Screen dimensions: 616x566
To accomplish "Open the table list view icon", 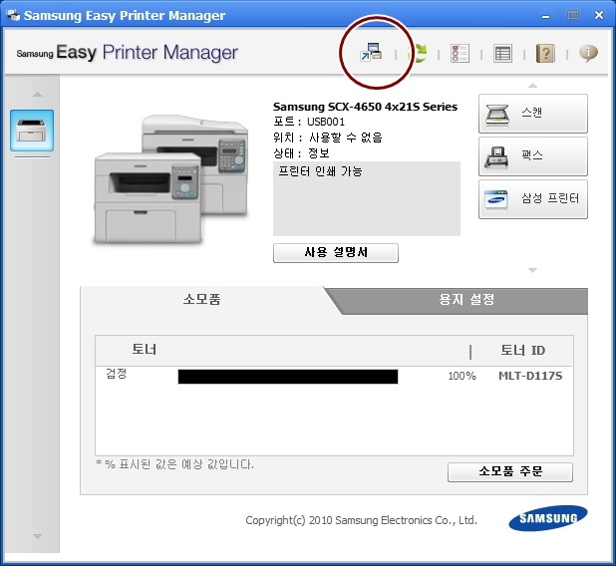I will pyautogui.click(x=502, y=54).
